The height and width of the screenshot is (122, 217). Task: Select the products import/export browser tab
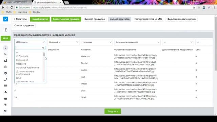47,2
